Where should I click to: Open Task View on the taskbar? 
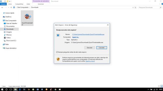11,89
